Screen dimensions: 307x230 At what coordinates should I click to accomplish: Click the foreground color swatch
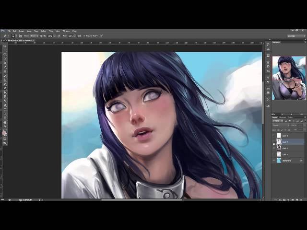pos(4,132)
